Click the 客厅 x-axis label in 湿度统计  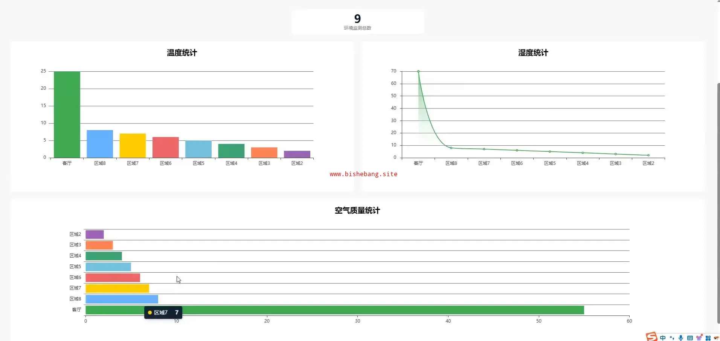pos(418,163)
